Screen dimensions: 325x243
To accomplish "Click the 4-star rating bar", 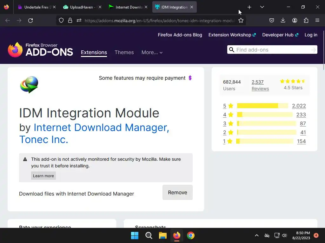I will 265,115.
